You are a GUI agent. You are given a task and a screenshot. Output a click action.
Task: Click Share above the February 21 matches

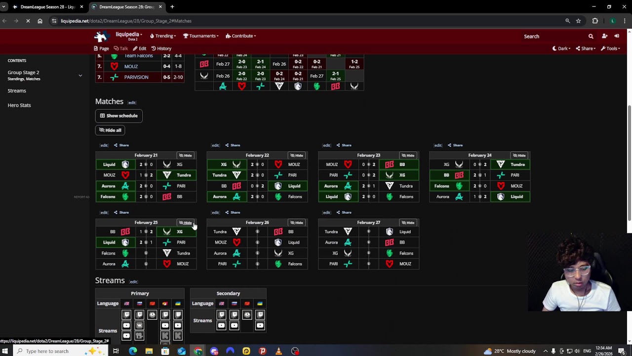click(121, 145)
